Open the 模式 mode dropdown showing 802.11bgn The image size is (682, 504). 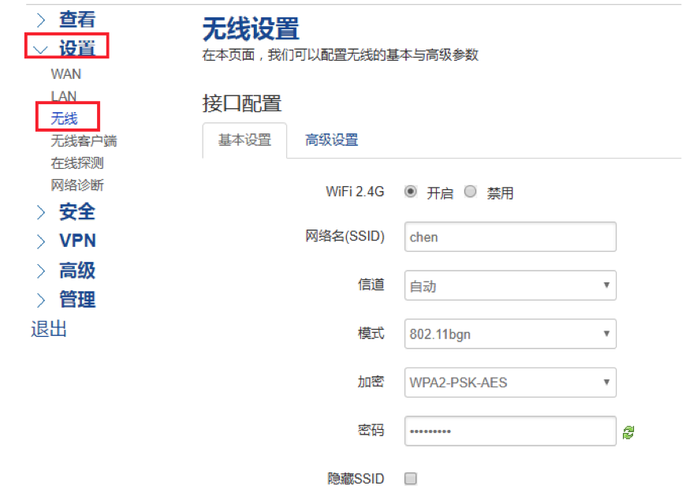pyautogui.click(x=509, y=334)
